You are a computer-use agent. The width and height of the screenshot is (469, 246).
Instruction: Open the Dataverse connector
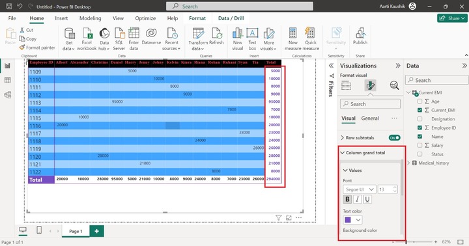(x=151, y=36)
